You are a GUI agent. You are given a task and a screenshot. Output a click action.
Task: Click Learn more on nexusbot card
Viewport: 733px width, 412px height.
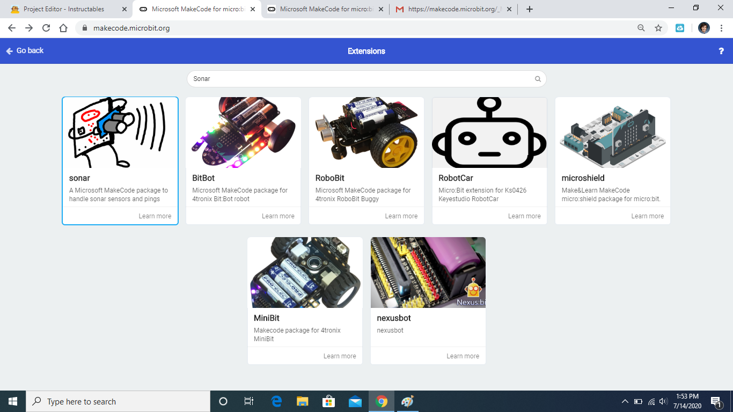(463, 356)
